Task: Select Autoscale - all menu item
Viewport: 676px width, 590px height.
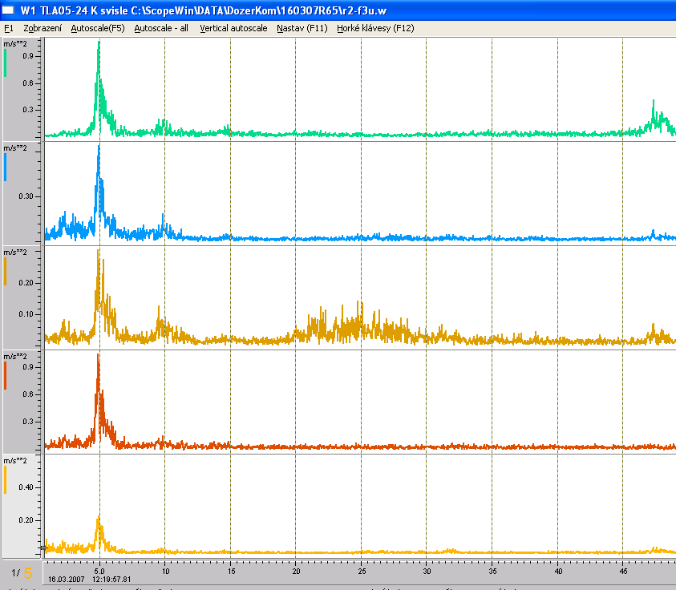Action: 161,28
